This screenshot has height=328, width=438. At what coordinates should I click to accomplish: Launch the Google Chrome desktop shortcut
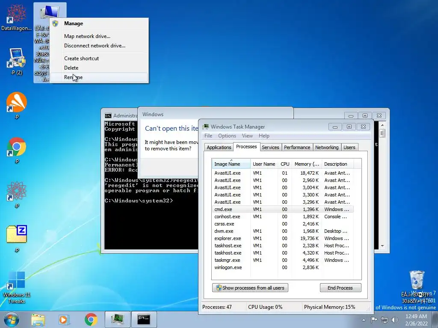click(17, 150)
